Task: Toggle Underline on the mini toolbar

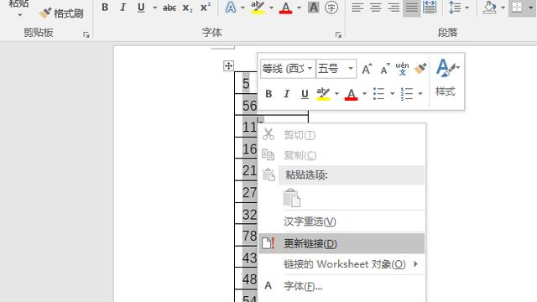Action: [305, 94]
